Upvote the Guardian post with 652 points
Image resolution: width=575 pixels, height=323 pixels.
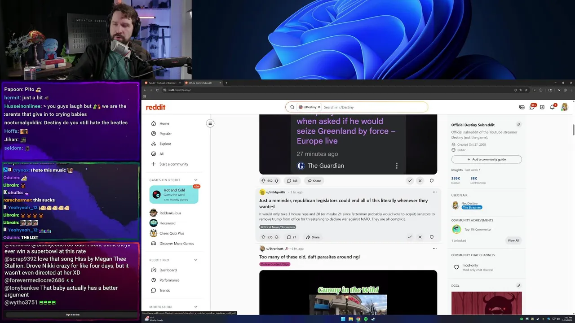click(x=263, y=181)
